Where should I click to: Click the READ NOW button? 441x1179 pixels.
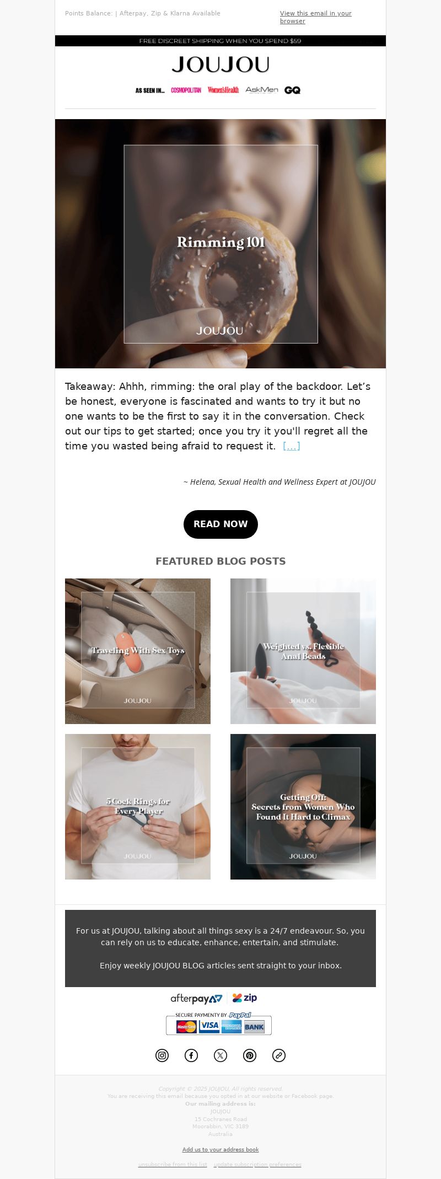[x=220, y=524]
